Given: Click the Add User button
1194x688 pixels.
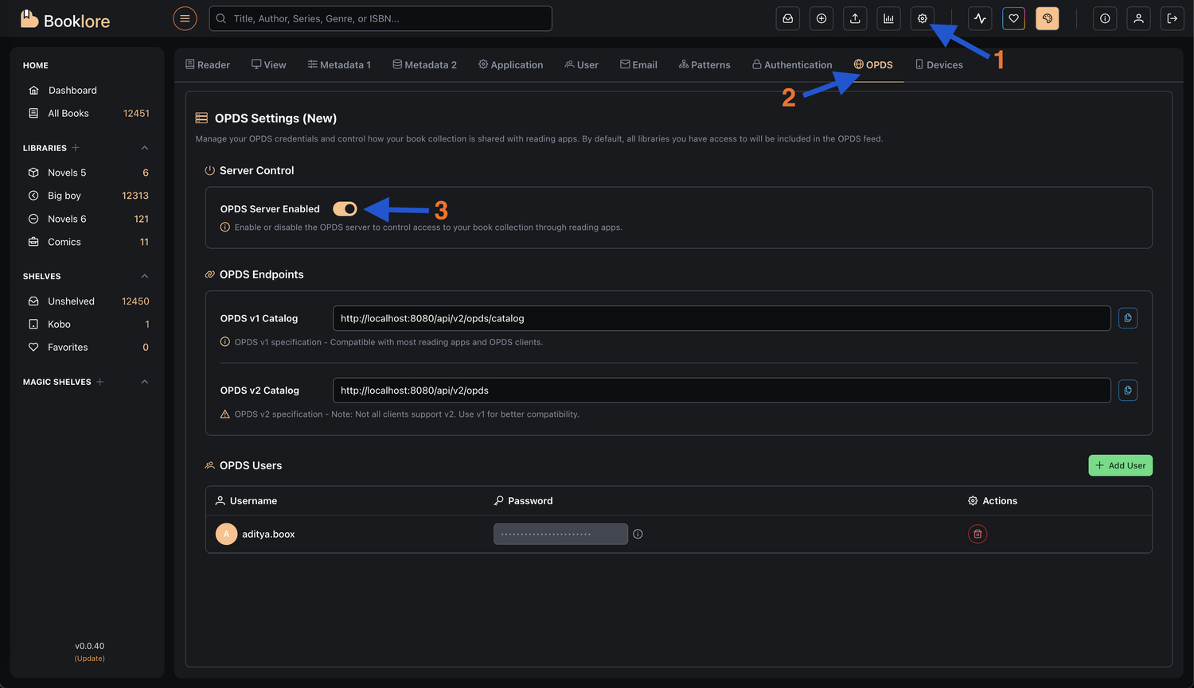Looking at the screenshot, I should point(1119,465).
